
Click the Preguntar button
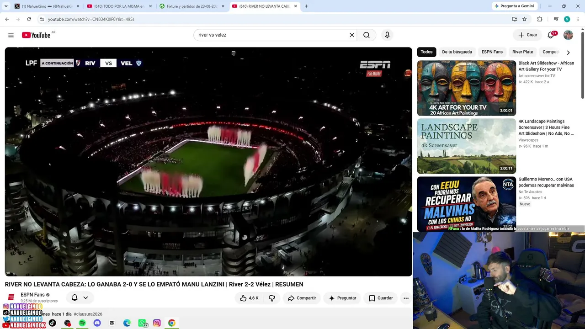[x=342, y=298]
